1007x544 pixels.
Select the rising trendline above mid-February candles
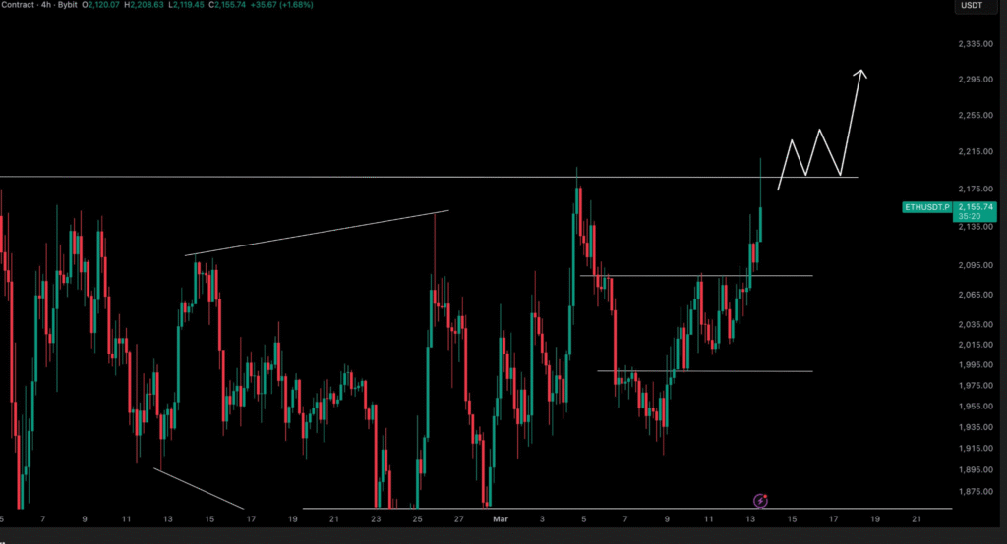point(315,233)
